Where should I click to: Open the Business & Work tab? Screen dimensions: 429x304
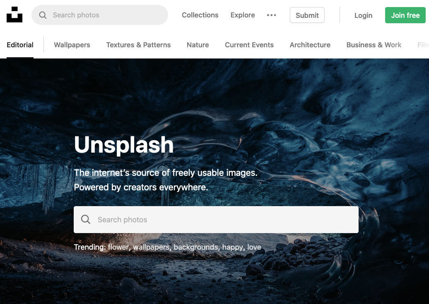(374, 45)
